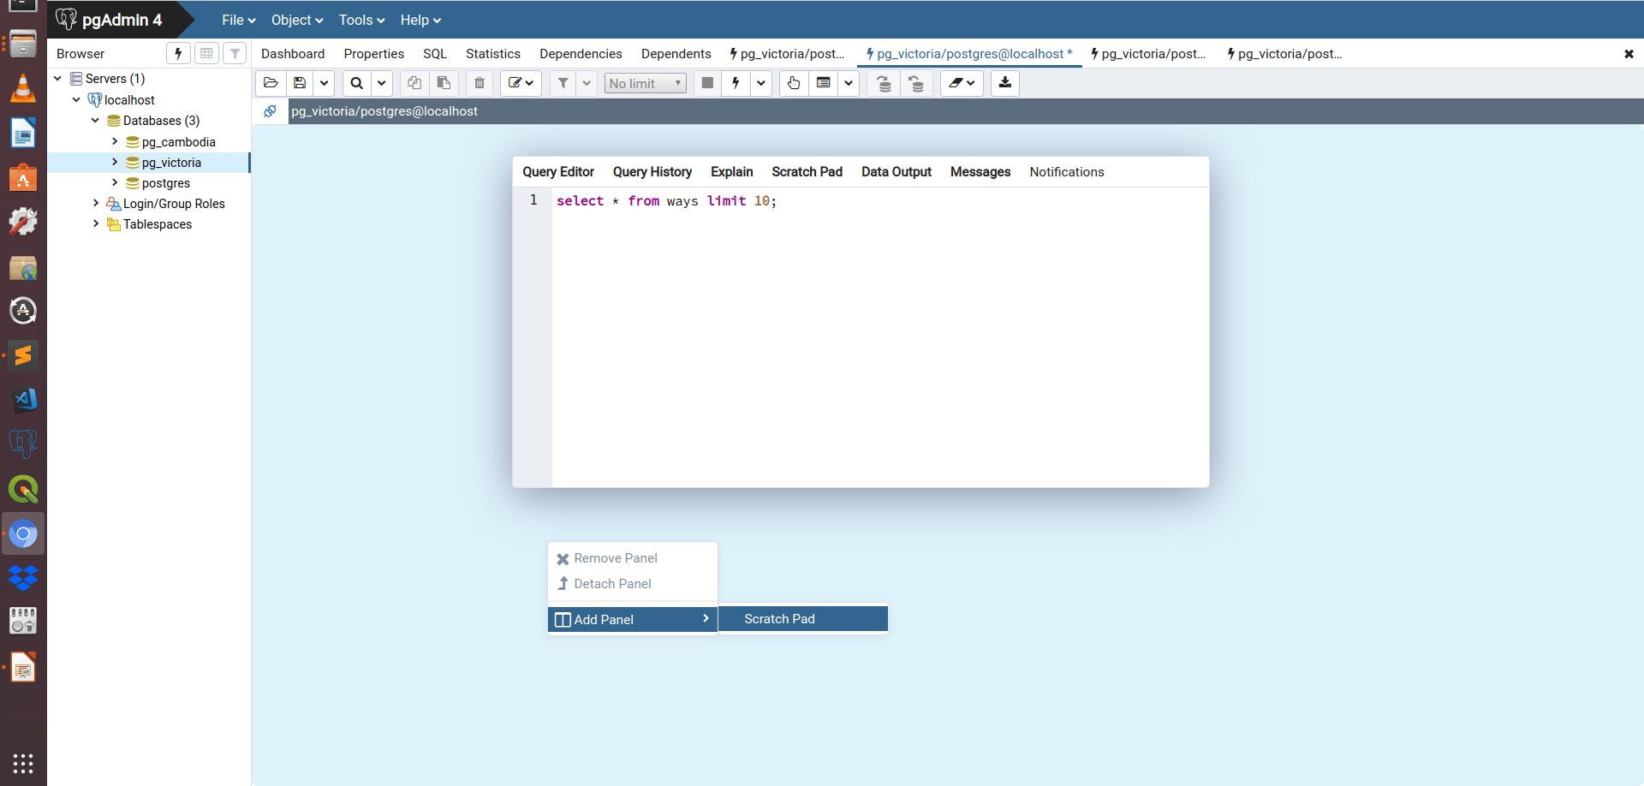This screenshot has height=786, width=1644.
Task: Open a query file using the folder icon
Action: 271,83
